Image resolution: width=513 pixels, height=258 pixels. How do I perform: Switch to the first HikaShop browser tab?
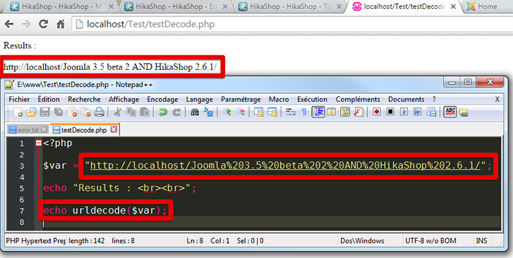pyautogui.click(x=61, y=6)
